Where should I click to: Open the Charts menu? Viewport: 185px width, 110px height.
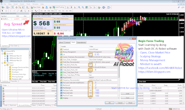(x=22, y=4)
